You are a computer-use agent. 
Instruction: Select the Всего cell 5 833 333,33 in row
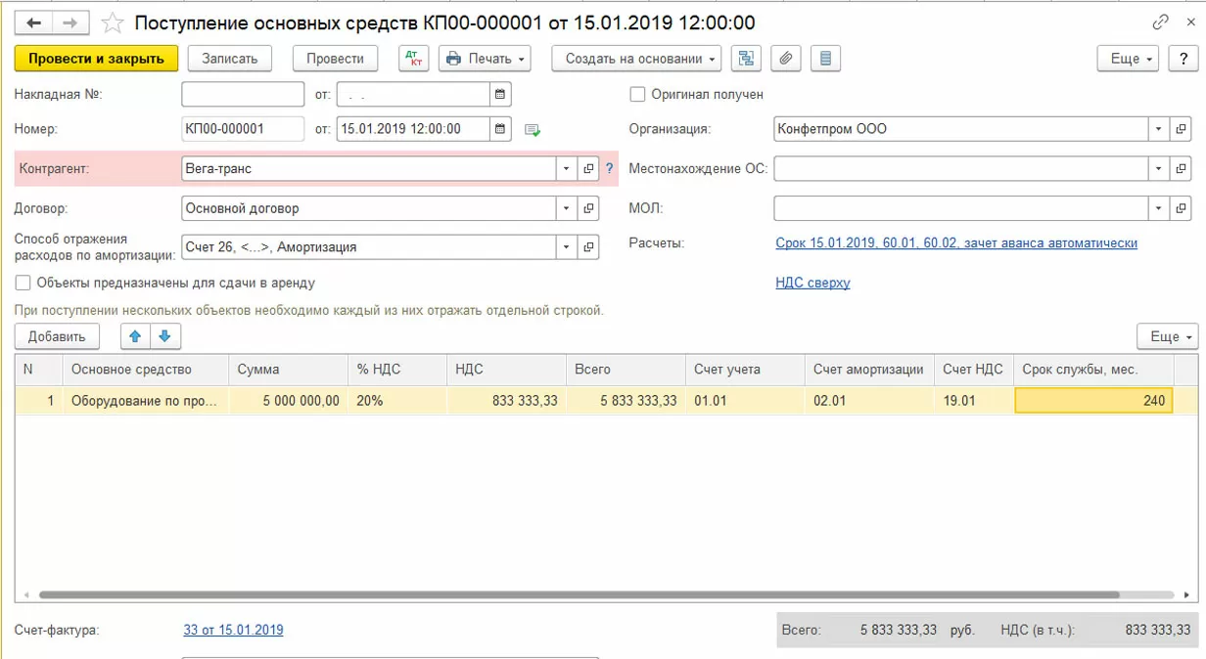pos(626,401)
